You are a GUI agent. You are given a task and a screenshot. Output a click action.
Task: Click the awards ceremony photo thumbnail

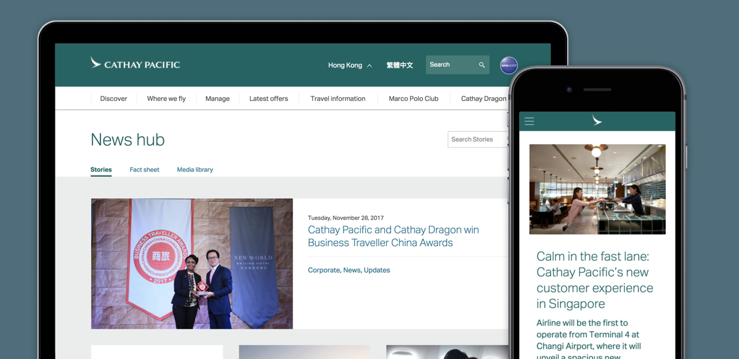pyautogui.click(x=192, y=264)
